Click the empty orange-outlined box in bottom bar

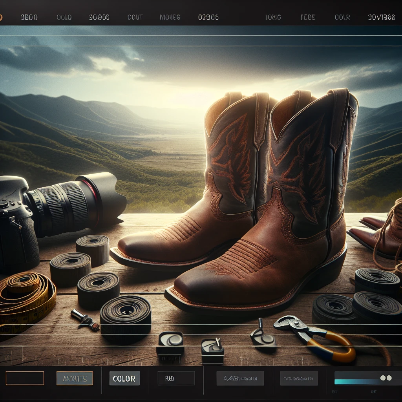pyautogui.click(x=25, y=378)
